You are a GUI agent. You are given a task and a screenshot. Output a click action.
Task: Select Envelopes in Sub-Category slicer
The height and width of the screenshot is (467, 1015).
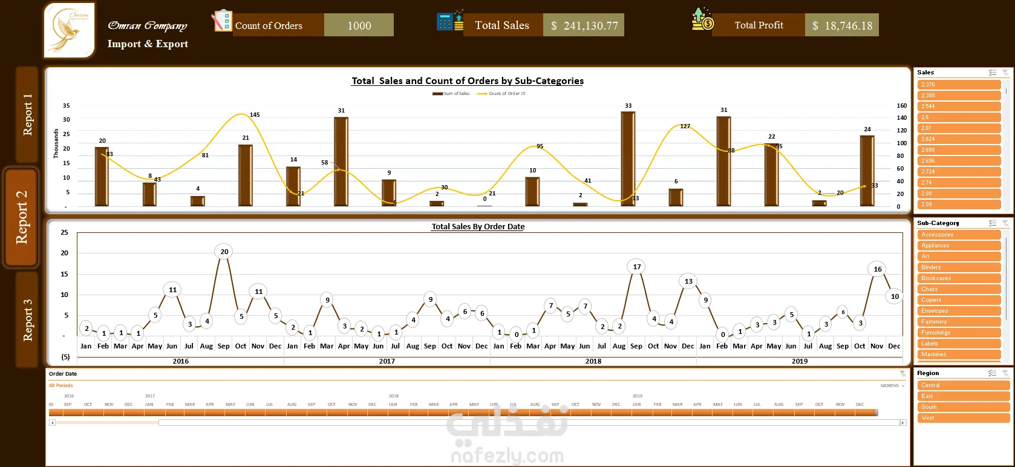959,311
